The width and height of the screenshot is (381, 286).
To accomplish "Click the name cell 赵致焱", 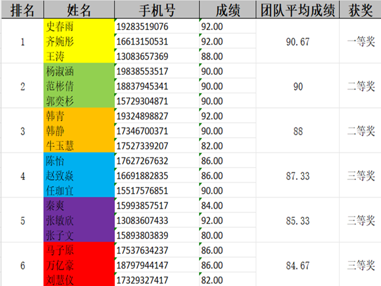I will pyautogui.click(x=79, y=175).
